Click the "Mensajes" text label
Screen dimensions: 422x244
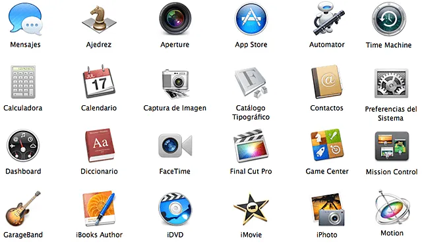click(x=25, y=45)
